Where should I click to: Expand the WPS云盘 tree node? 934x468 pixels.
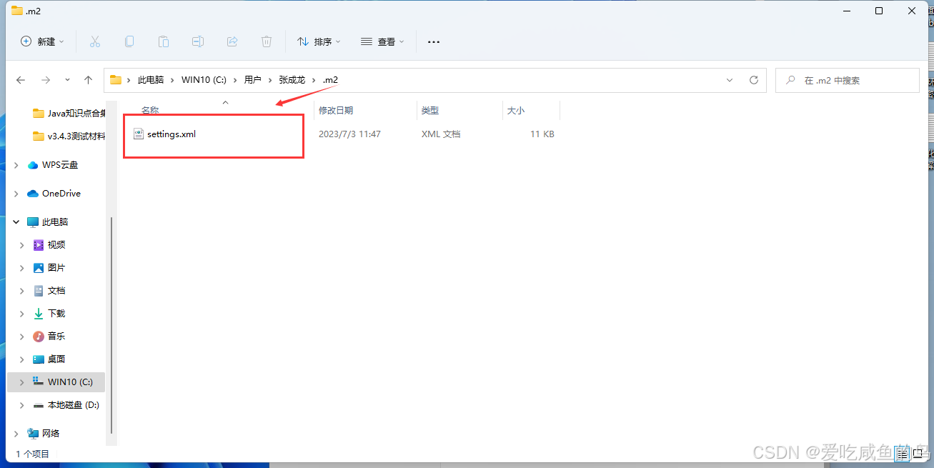point(16,165)
